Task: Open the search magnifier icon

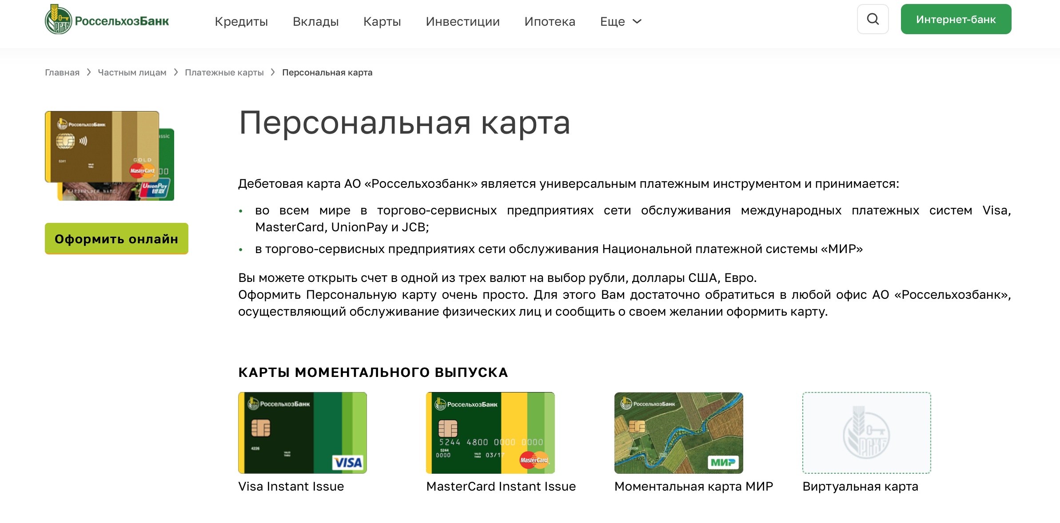Action: pos(873,19)
